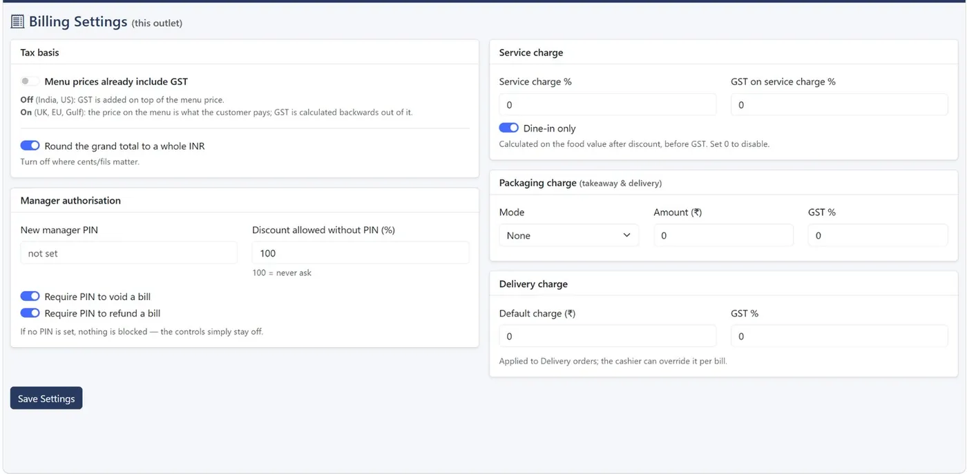Click the Service charge % input
The height and width of the screenshot is (474, 967).
(x=608, y=105)
